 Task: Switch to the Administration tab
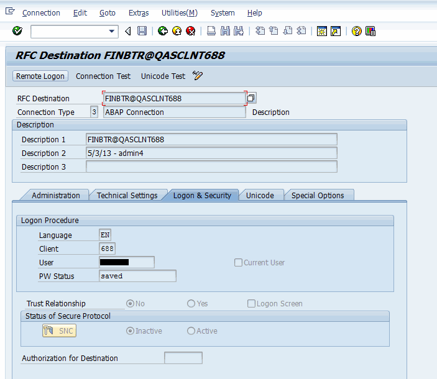[56, 195]
